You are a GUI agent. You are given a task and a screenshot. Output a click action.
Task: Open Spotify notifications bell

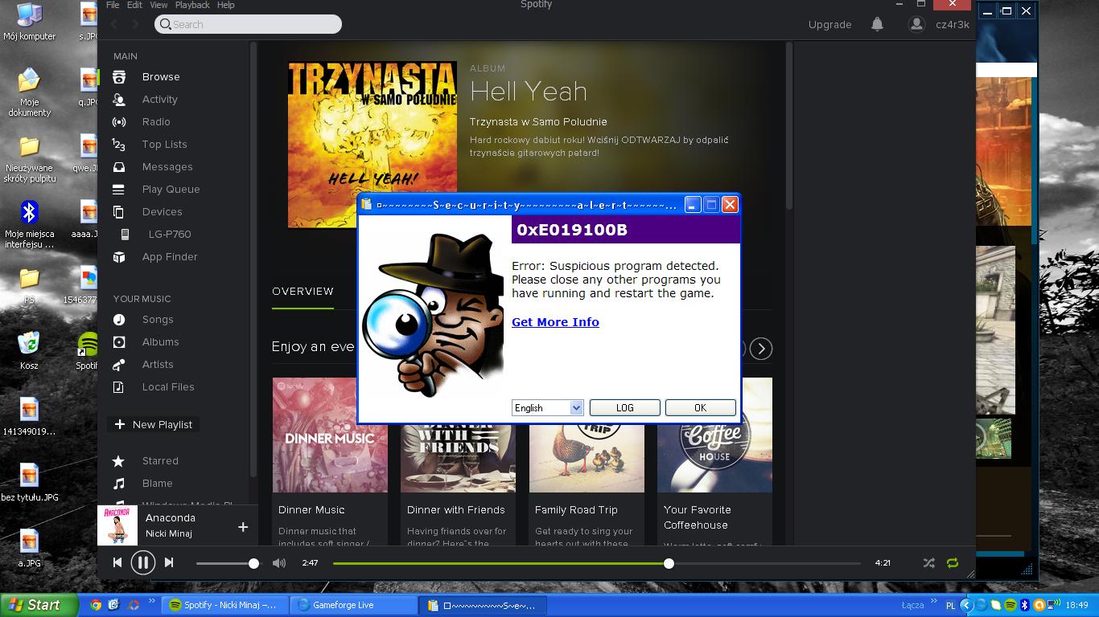coord(877,24)
